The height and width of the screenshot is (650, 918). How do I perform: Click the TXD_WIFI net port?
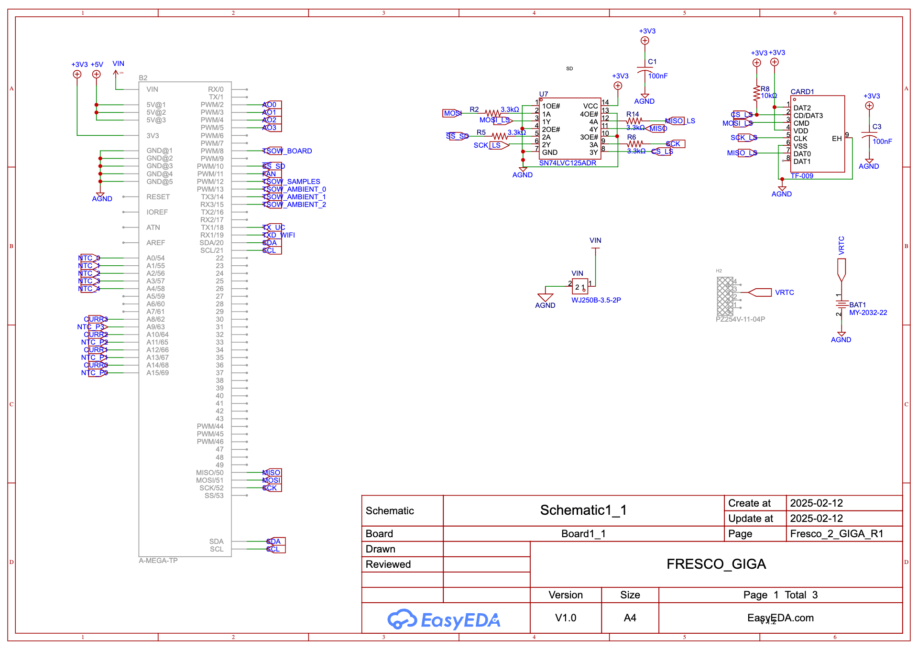272,235
